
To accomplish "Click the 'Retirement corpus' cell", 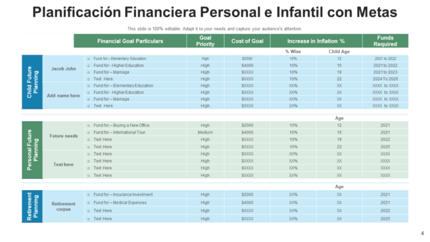I will (63, 207).
